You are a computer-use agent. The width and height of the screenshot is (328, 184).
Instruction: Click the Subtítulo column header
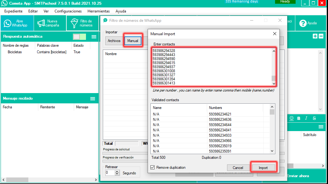(310, 135)
